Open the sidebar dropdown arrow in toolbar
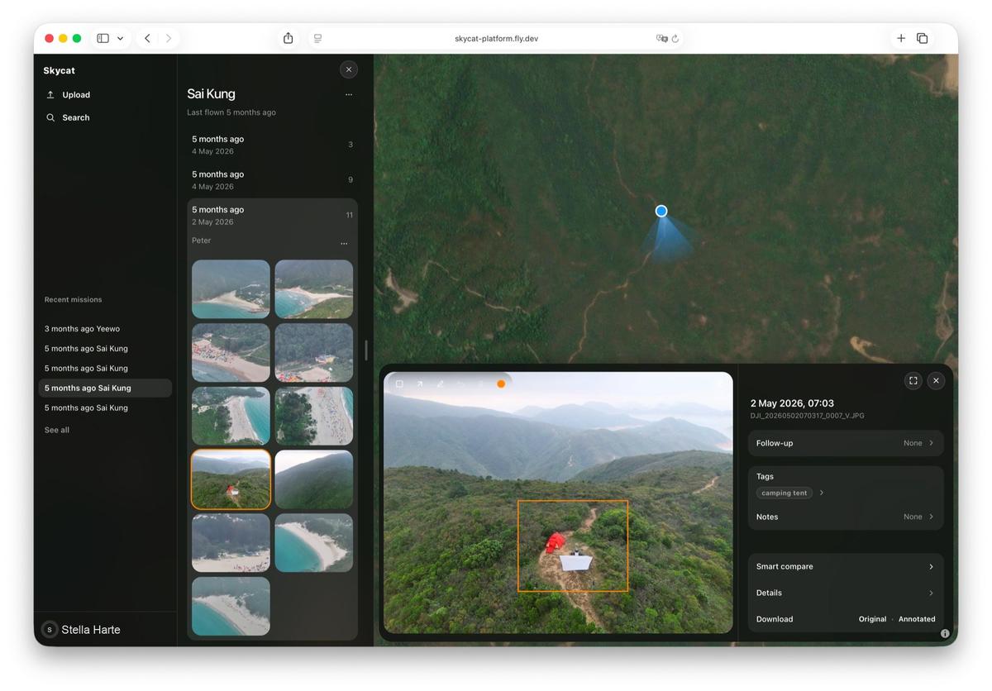This screenshot has height=691, width=992. tap(121, 38)
